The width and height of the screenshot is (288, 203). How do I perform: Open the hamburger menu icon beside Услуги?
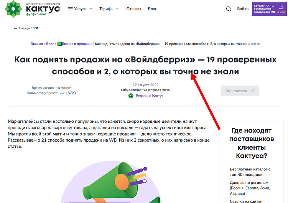(70, 9)
